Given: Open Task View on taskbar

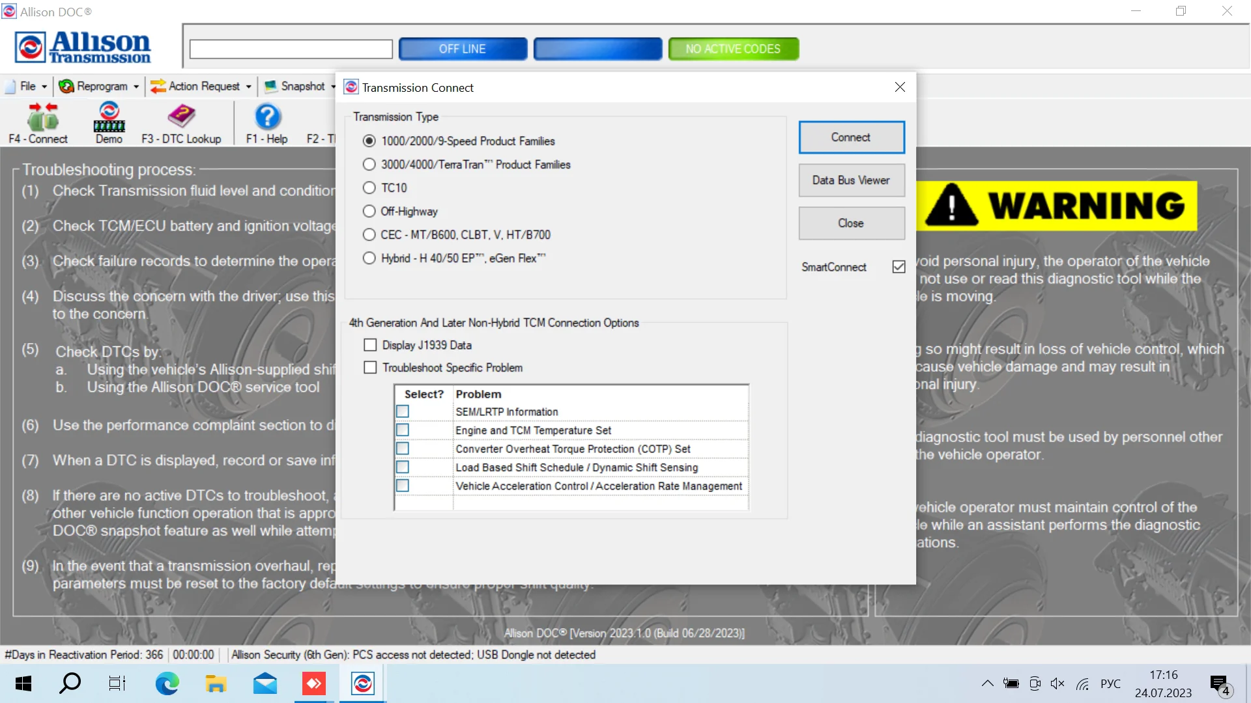Looking at the screenshot, I should (117, 683).
